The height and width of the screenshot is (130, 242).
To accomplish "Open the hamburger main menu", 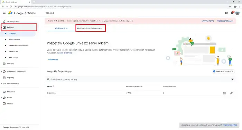I will (x=4, y=13).
